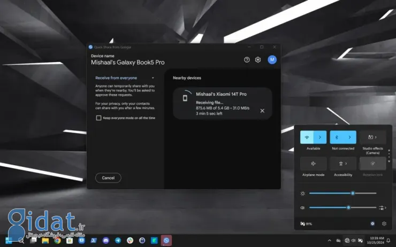
Task: Mute via the speaker icon beside volume slider
Action: point(302,207)
